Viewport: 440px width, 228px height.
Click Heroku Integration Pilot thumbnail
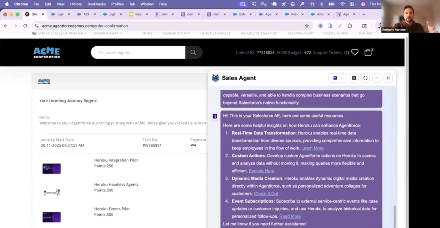(x=51, y=169)
